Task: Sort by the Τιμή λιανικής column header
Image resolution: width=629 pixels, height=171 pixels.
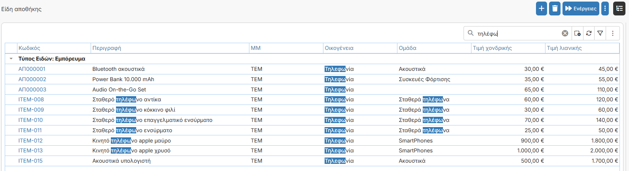Action: pos(582,48)
